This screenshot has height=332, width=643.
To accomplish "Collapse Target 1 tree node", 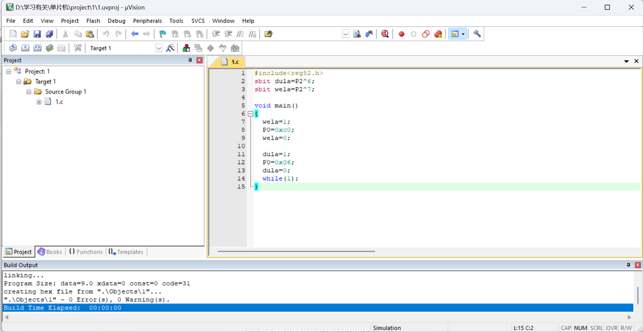I will 19,81.
